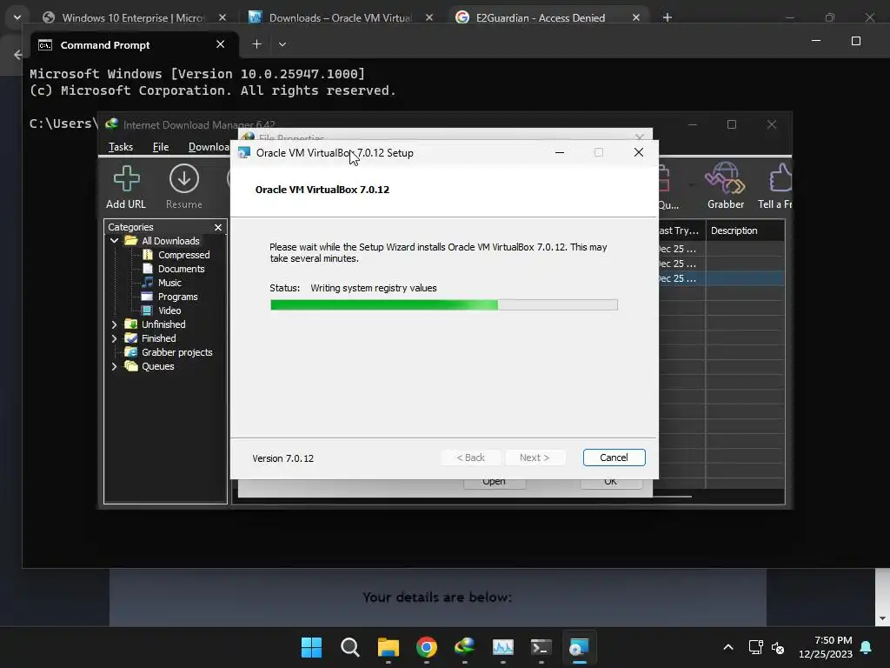Open the Windows Start menu

point(311,647)
